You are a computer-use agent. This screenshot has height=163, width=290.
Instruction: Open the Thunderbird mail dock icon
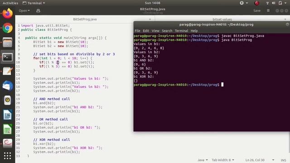pos(7,86)
